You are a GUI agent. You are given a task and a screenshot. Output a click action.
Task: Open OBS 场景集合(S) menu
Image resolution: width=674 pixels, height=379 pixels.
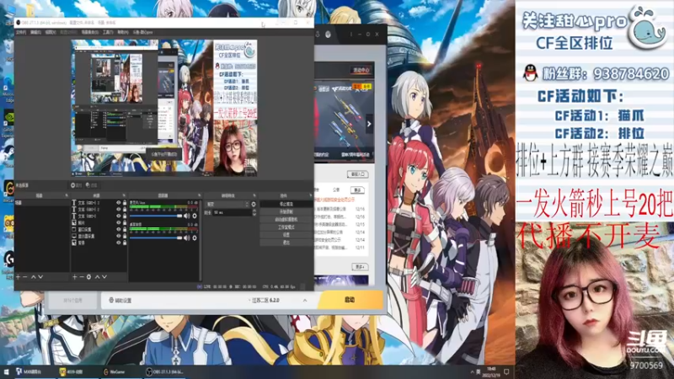pyautogui.click(x=90, y=32)
